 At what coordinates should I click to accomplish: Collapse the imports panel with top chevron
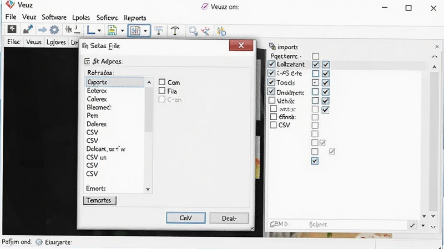tap(435, 57)
